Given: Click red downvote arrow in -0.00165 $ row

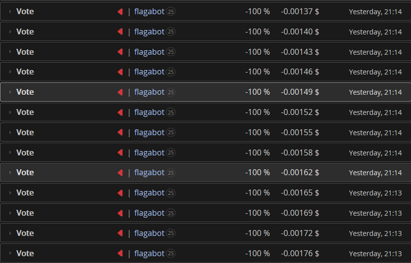Looking at the screenshot, I should point(120,193).
